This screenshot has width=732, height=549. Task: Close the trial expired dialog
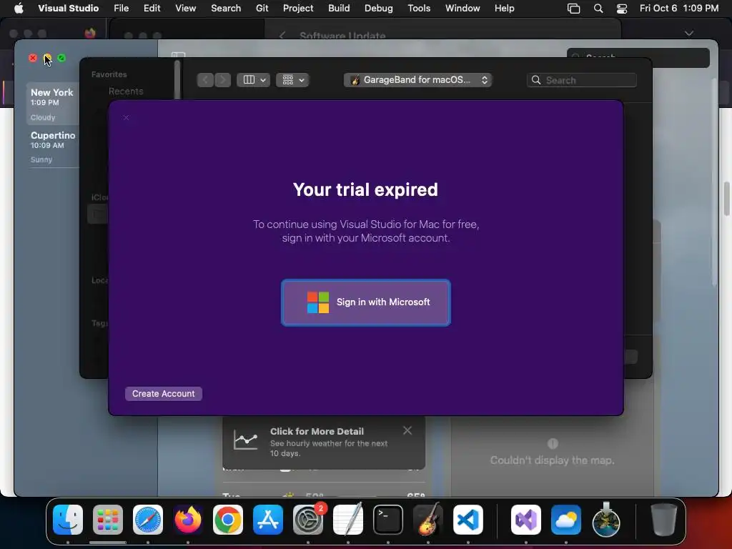(126, 118)
